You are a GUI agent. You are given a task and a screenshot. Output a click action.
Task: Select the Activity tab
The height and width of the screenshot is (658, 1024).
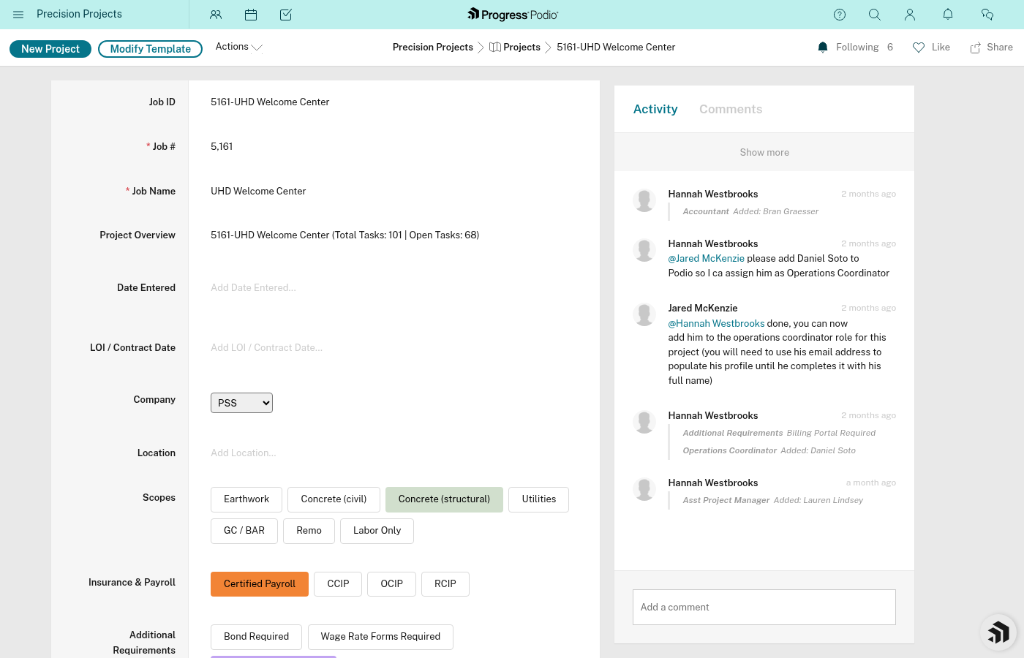point(655,109)
